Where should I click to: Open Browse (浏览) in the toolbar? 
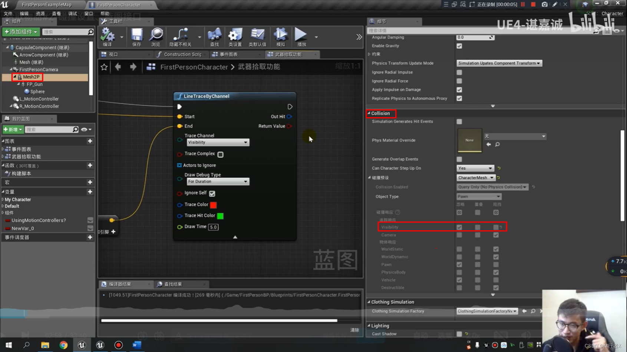click(x=156, y=37)
